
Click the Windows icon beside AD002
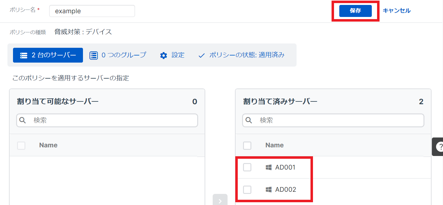click(x=268, y=190)
